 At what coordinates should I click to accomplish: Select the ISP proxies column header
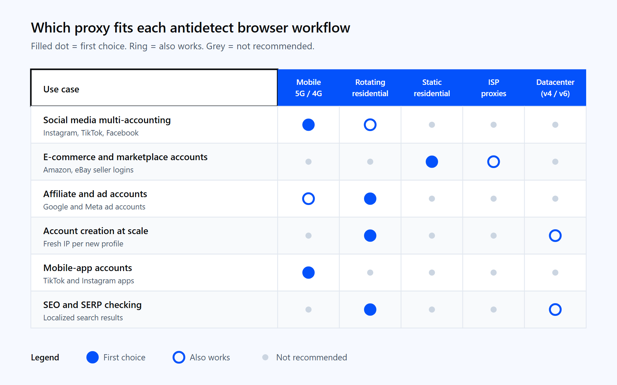pyautogui.click(x=494, y=88)
